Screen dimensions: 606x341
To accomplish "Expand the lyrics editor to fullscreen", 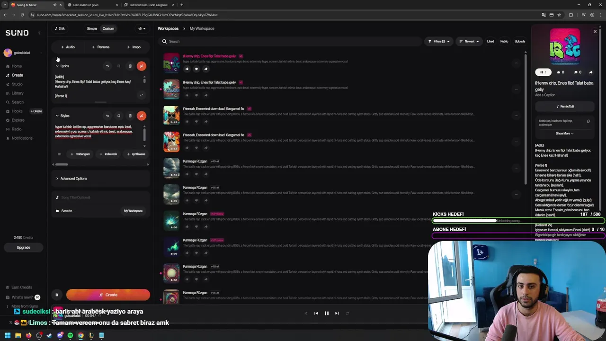I will click(x=141, y=95).
